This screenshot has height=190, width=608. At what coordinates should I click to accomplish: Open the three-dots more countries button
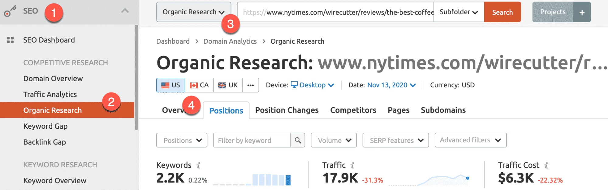click(x=251, y=85)
